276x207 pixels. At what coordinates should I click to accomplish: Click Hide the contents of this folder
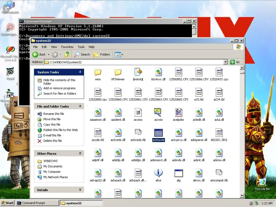click(x=59, y=82)
